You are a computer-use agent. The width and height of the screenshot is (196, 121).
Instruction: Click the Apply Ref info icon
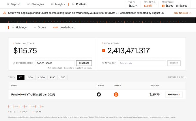click(x=103, y=63)
